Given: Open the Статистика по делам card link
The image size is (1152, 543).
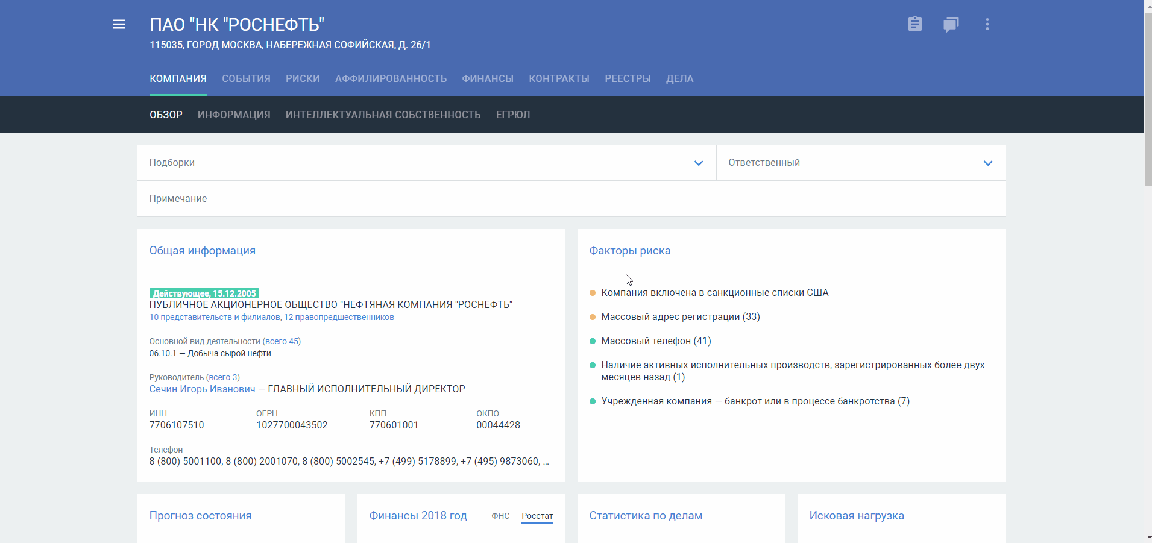Looking at the screenshot, I should 646,516.
